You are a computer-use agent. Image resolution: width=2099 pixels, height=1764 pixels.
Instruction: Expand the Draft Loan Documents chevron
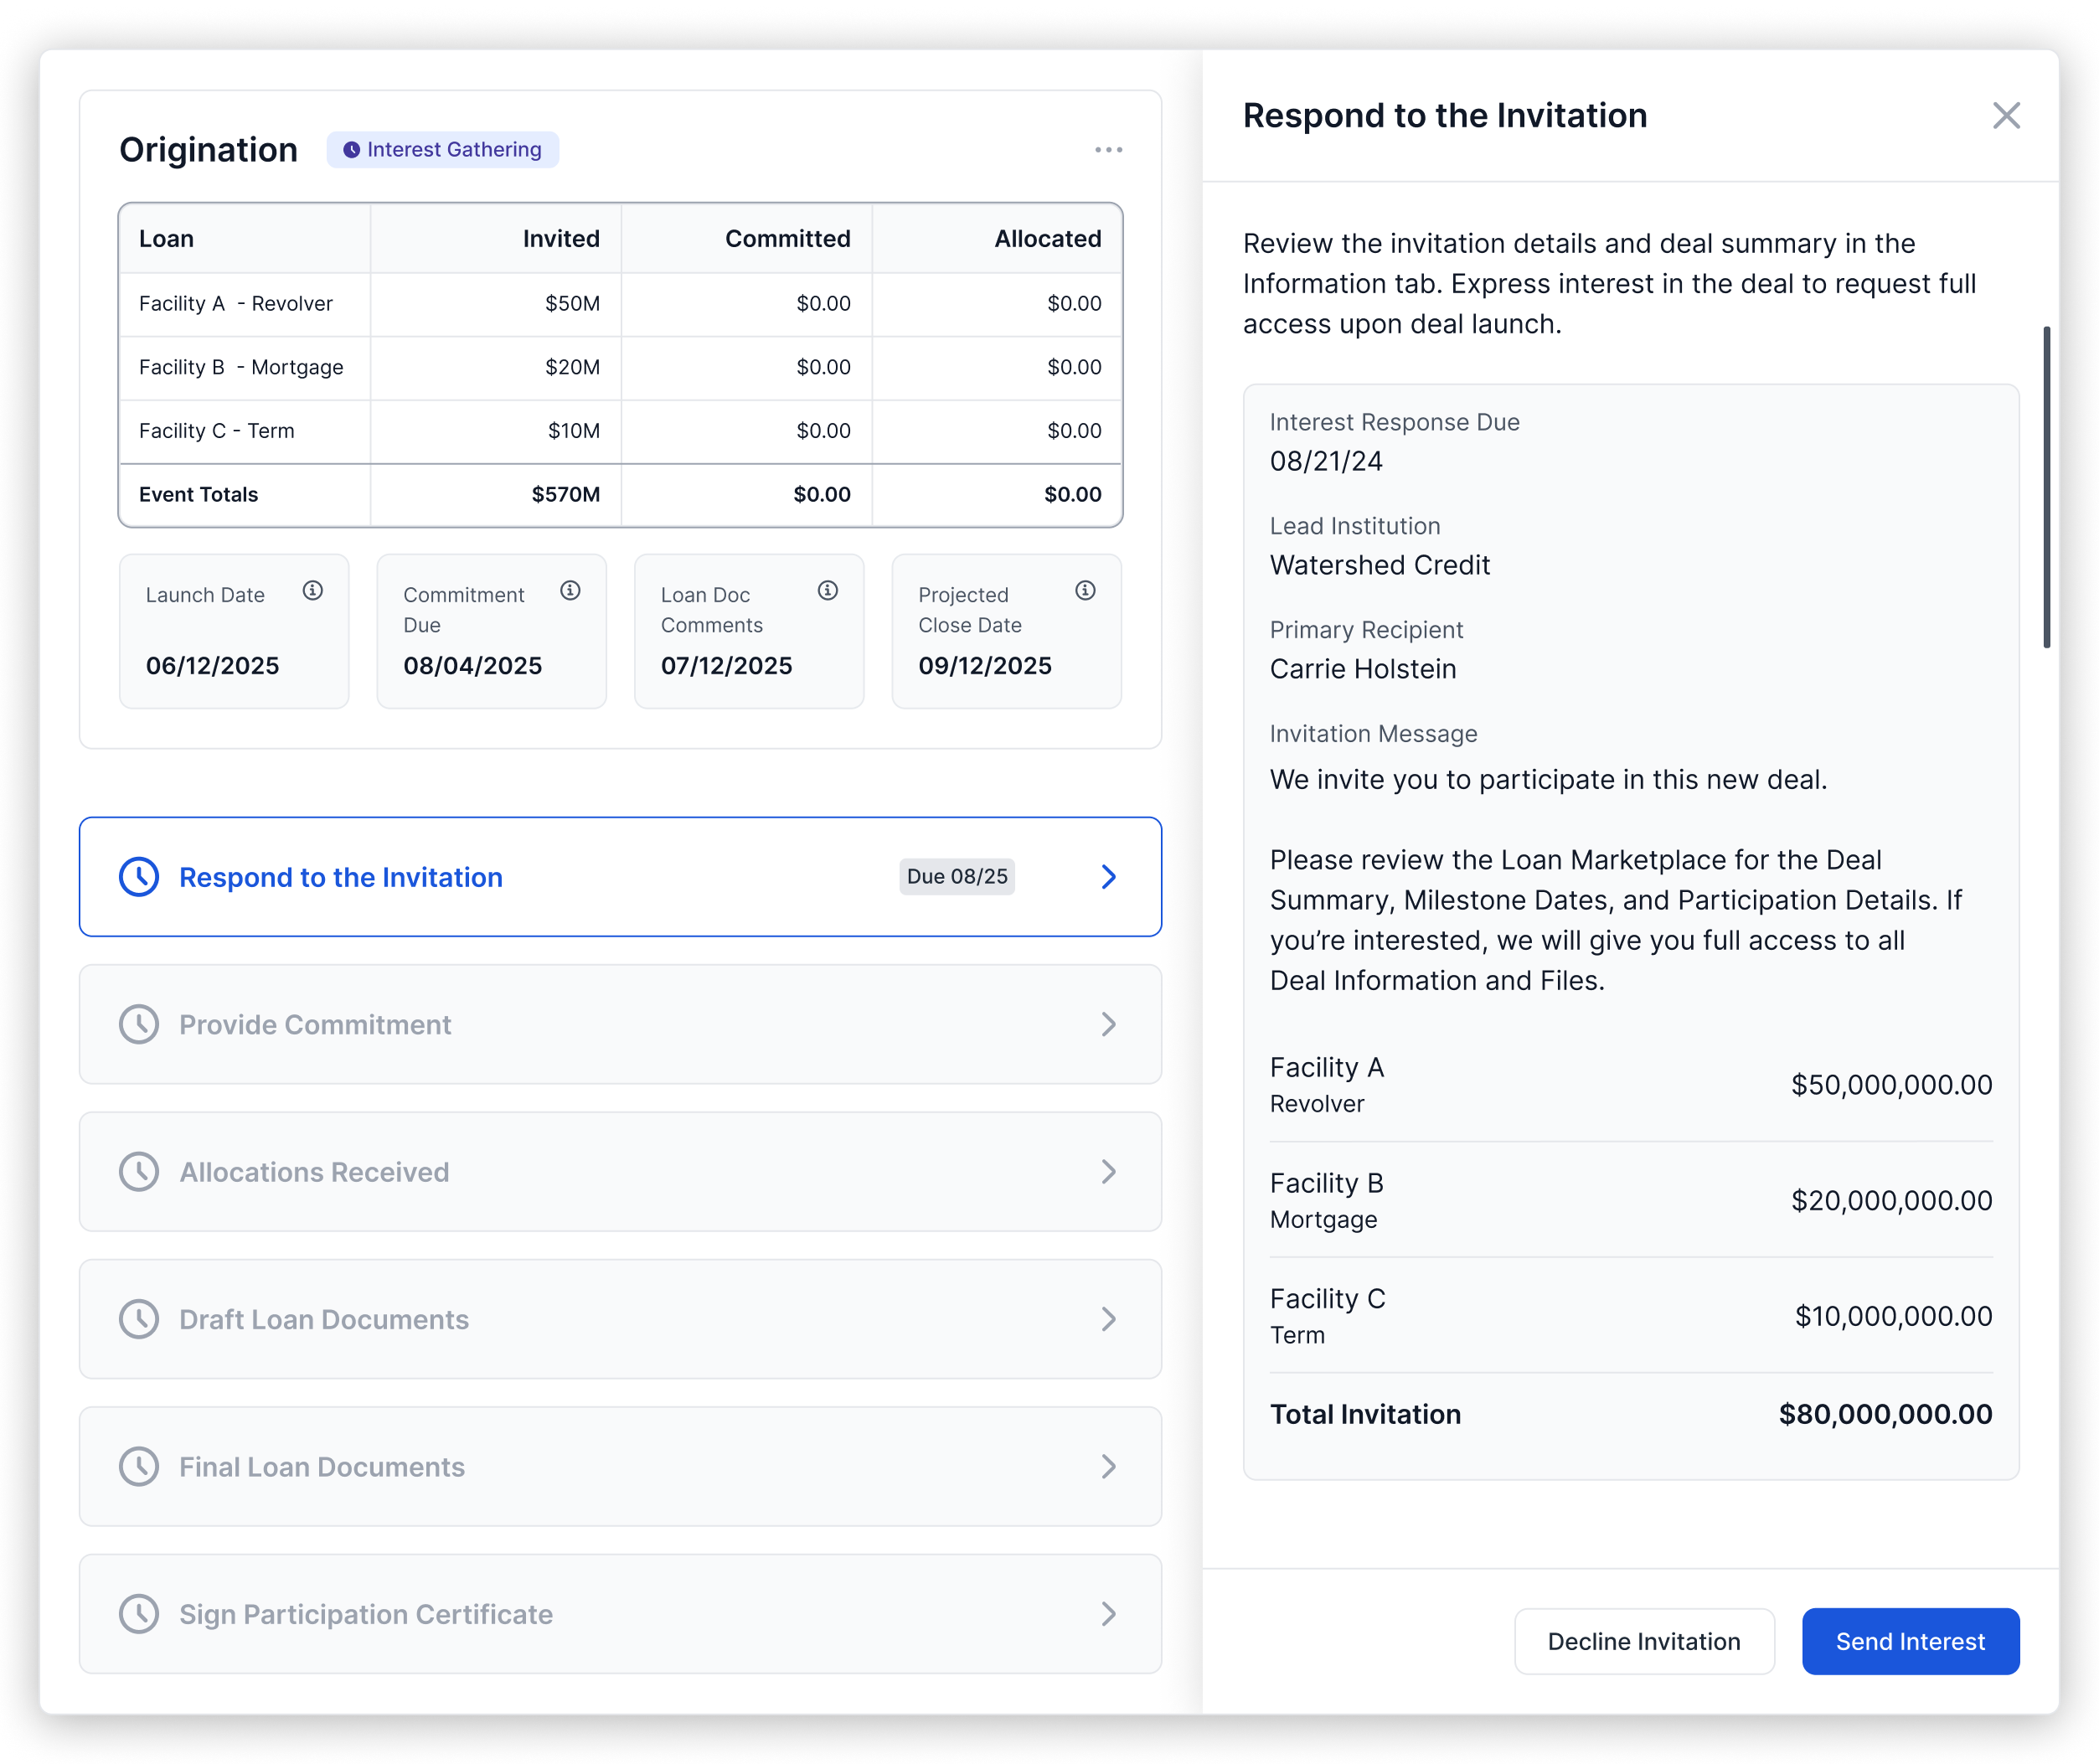pyautogui.click(x=1108, y=1320)
